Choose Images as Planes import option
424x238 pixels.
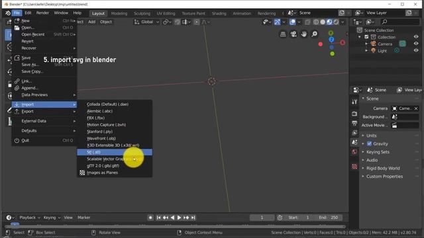coord(115,173)
